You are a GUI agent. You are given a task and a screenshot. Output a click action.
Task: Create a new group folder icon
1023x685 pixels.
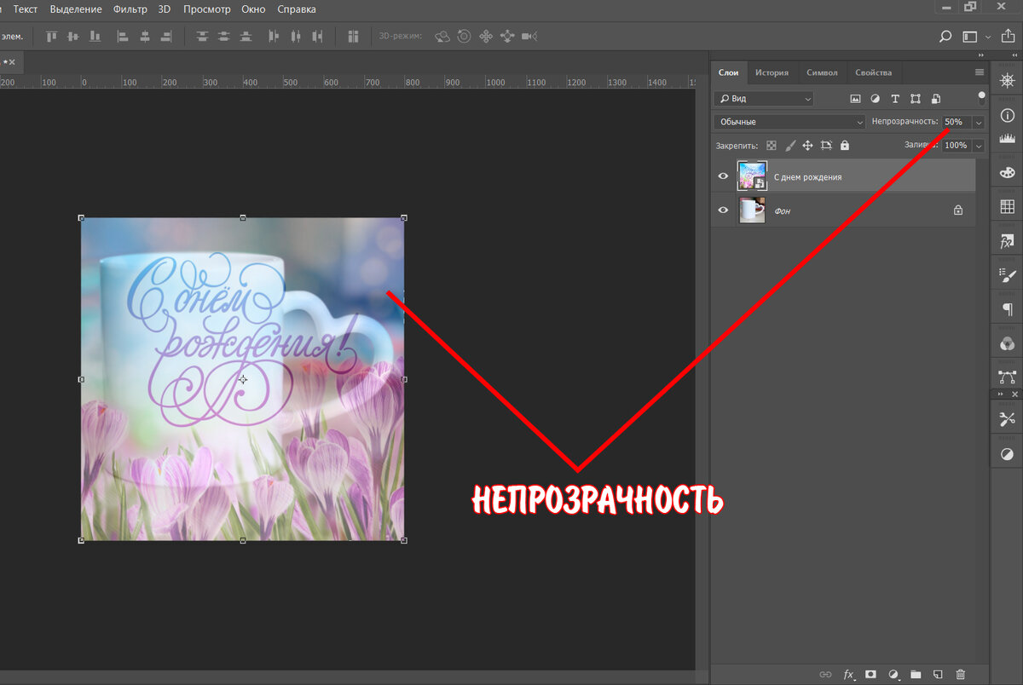coord(916,674)
